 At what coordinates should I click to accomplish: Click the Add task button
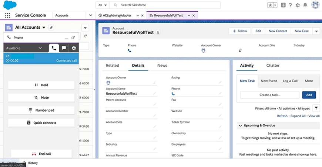(309, 95)
